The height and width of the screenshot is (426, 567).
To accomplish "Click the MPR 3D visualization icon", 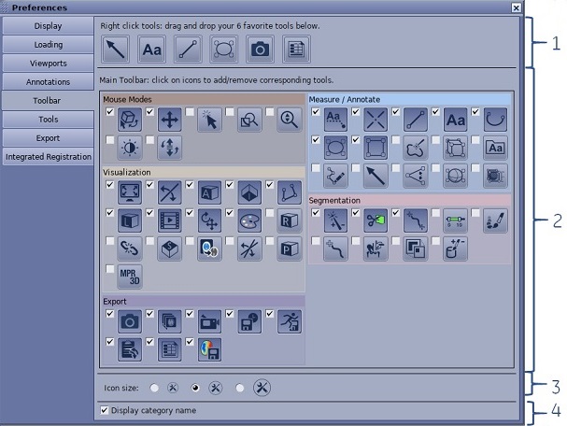I will tap(130, 277).
